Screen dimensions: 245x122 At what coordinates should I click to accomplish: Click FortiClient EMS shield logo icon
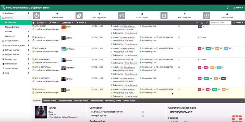(3, 8)
